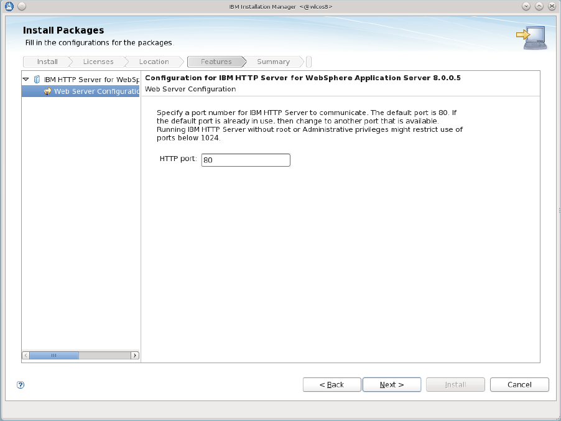Click the port description paragraph text
This screenshot has height=421, width=561.
[x=310, y=125]
